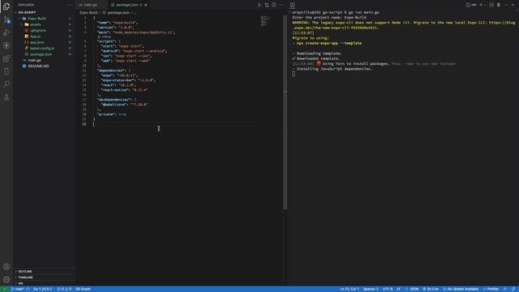Screen dimensions: 519x292
Task: Click the Go Update Available notice
Action: tap(461, 289)
